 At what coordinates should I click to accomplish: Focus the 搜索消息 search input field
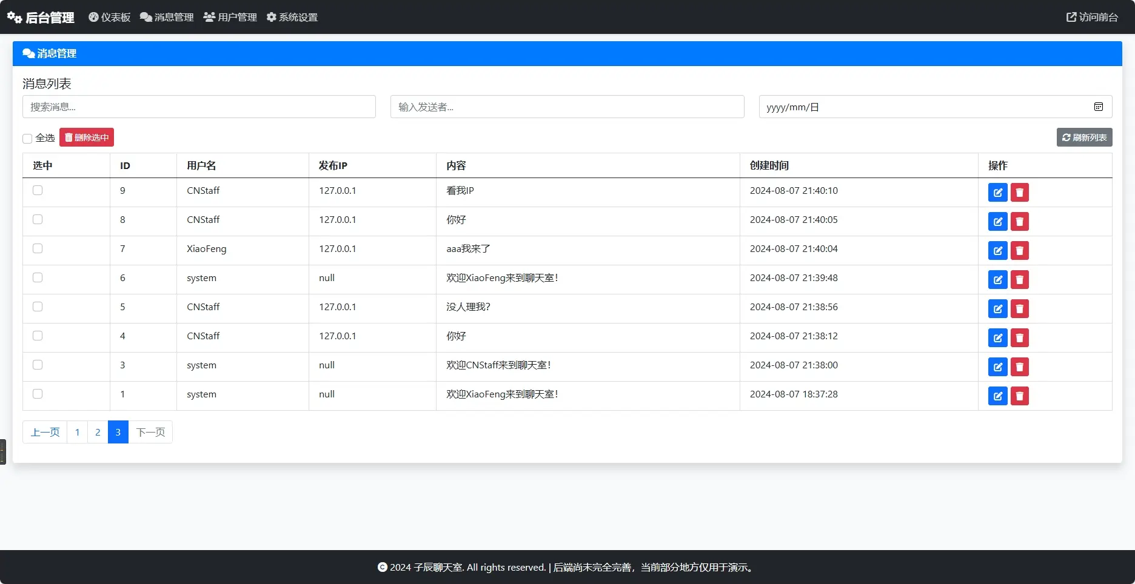tap(199, 107)
